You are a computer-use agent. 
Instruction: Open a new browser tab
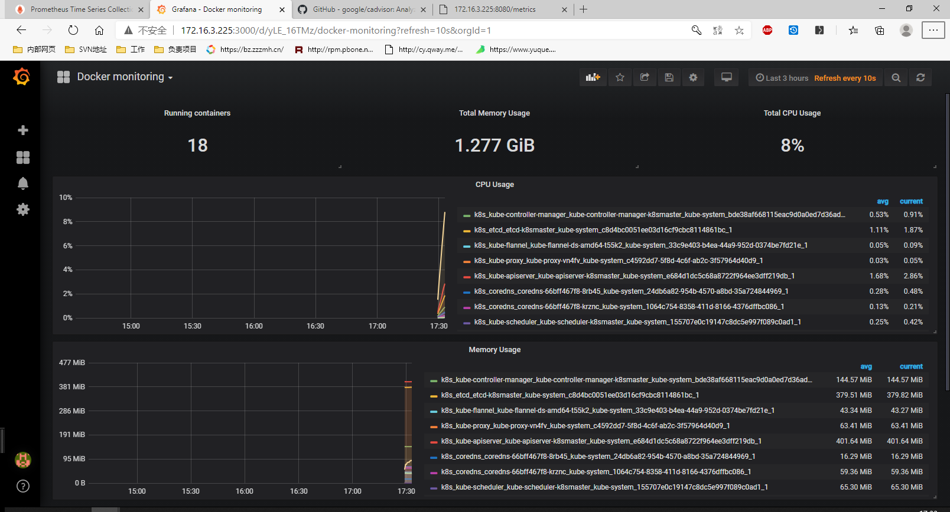pyautogui.click(x=584, y=9)
